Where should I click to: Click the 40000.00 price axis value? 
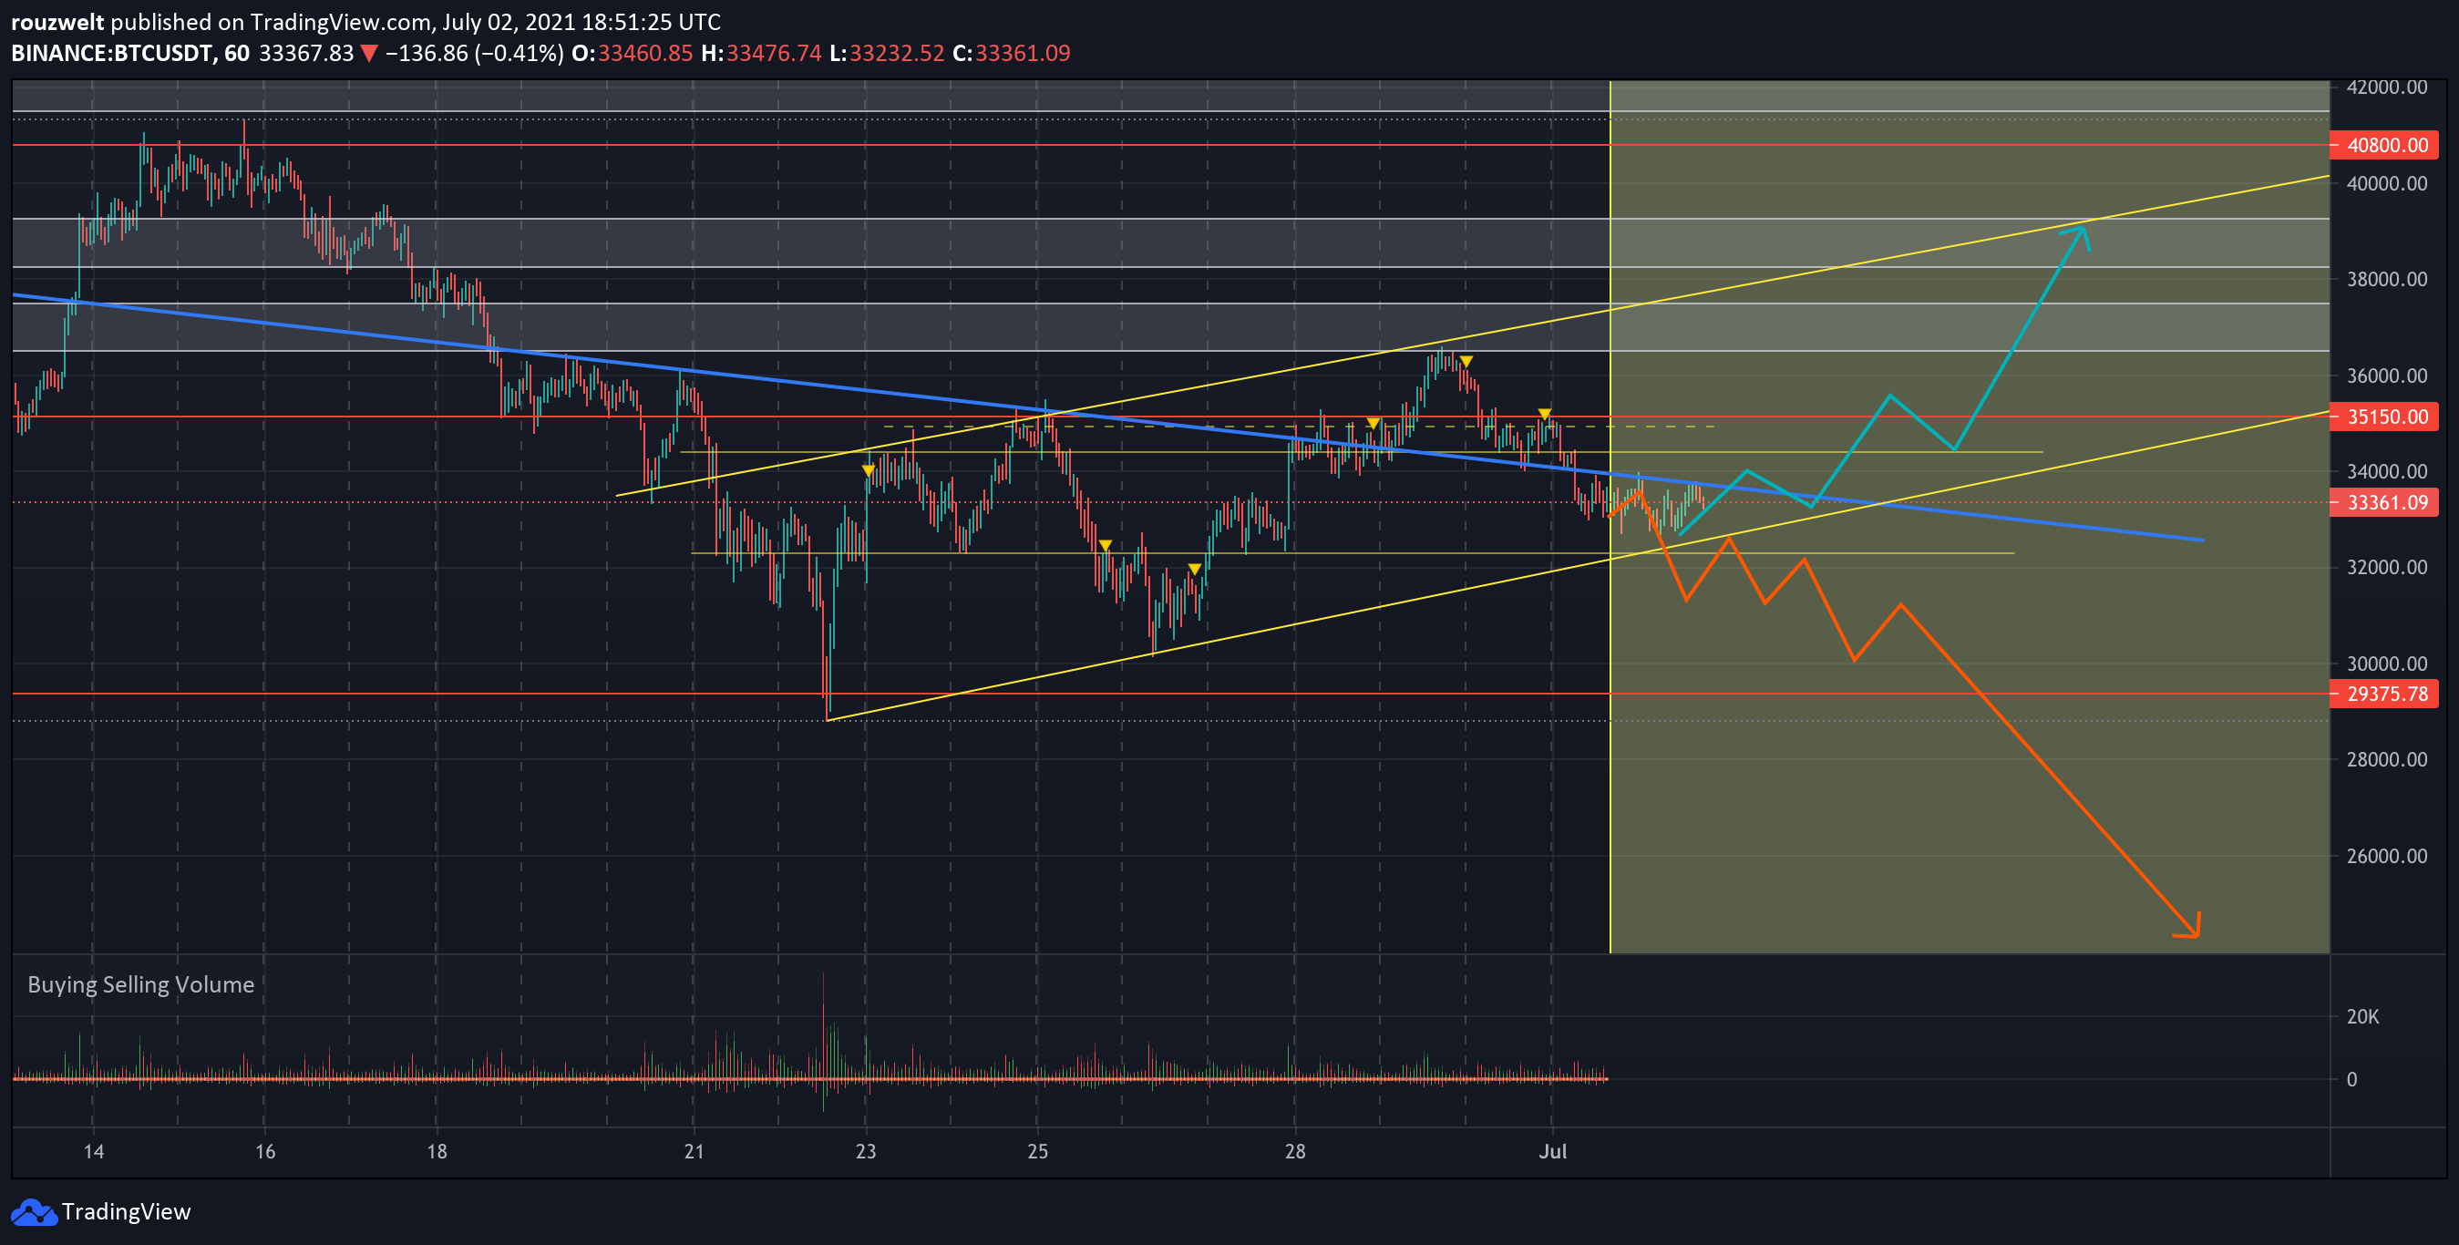2386,183
